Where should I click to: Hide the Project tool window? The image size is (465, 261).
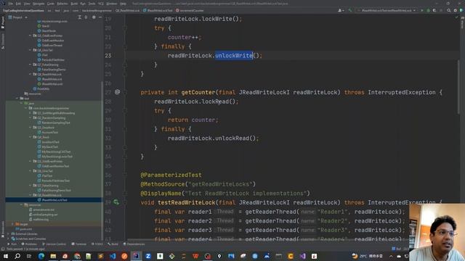click(100, 17)
